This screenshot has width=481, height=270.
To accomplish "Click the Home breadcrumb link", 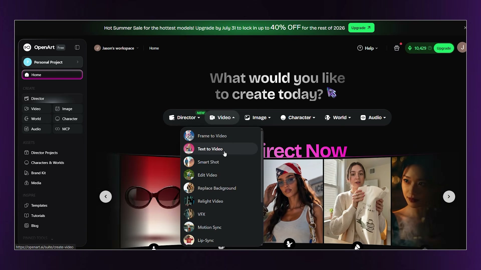I will pos(154,48).
